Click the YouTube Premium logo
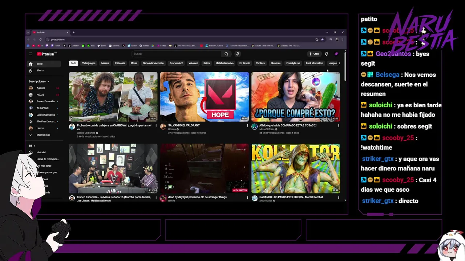This screenshot has width=465, height=261. 45,54
